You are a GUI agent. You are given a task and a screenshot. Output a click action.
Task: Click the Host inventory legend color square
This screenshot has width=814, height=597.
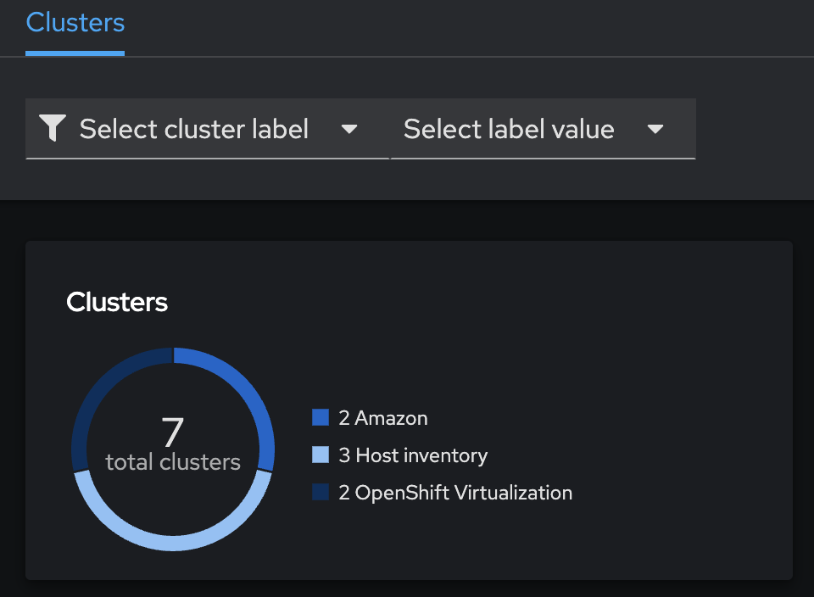tap(321, 455)
